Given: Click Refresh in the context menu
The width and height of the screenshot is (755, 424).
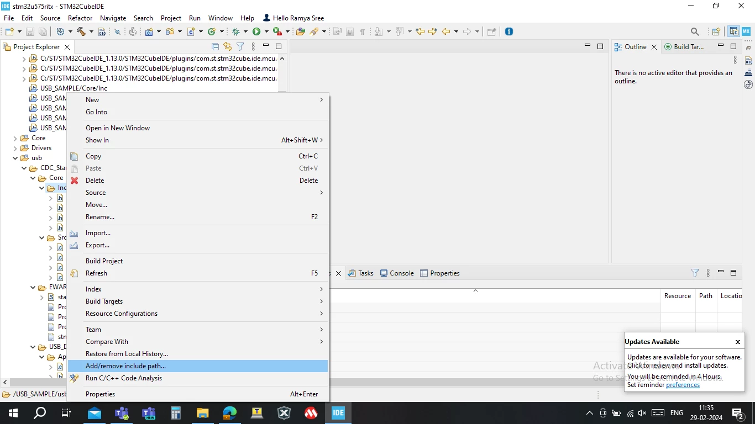Looking at the screenshot, I should tap(198, 273).
